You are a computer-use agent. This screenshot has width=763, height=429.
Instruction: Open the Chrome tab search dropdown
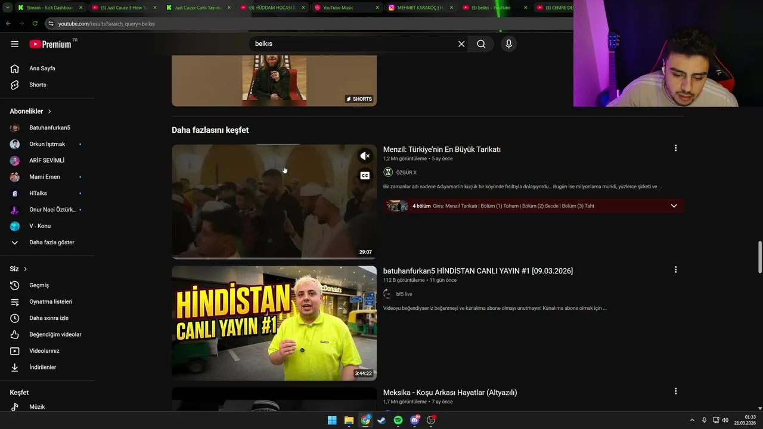coord(7,8)
